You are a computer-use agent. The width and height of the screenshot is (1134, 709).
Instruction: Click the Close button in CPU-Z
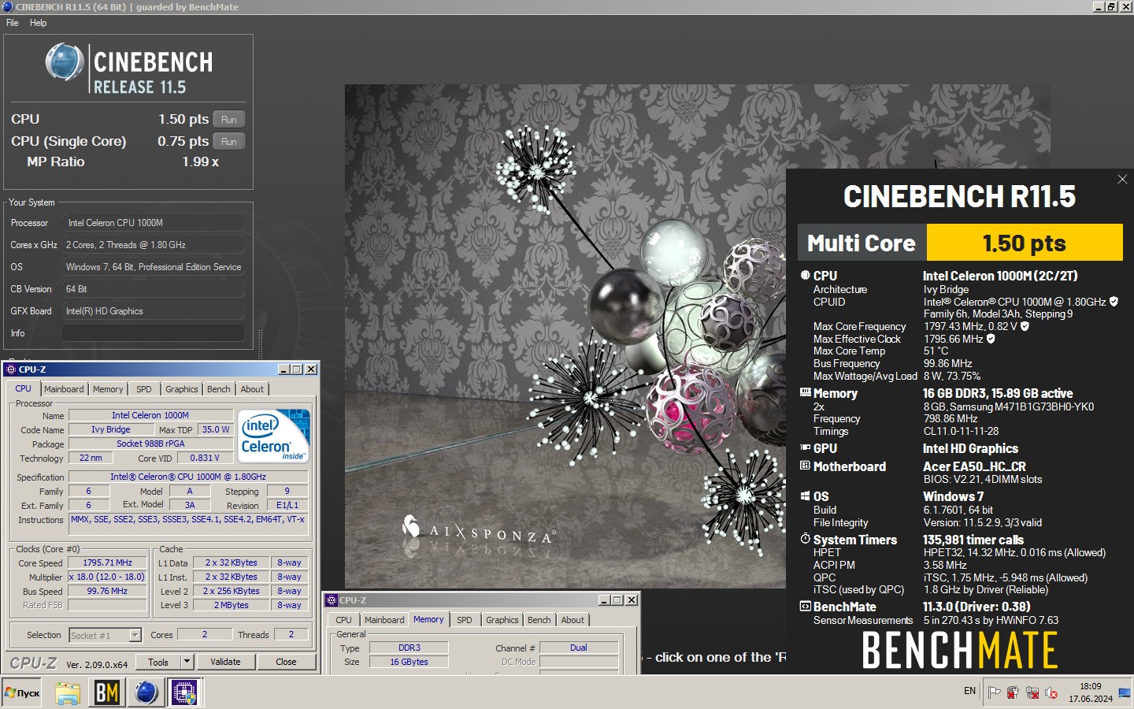[x=286, y=662]
